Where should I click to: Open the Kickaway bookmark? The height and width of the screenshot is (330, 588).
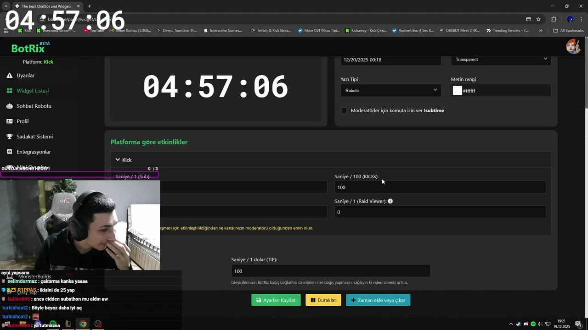[x=366, y=31]
